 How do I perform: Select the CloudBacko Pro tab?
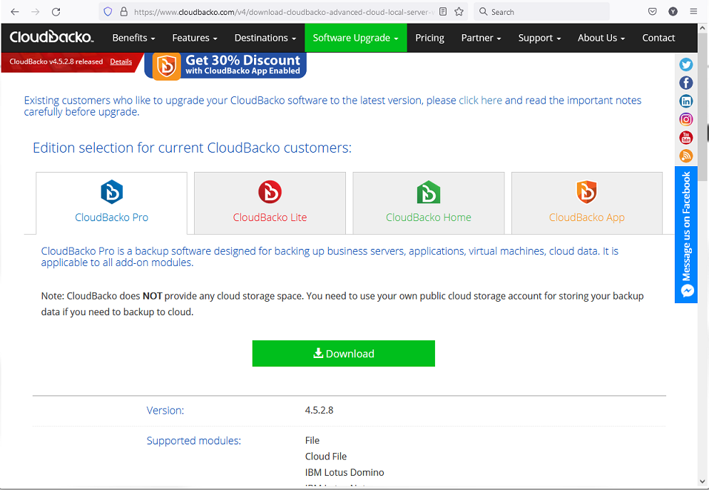pyautogui.click(x=112, y=203)
